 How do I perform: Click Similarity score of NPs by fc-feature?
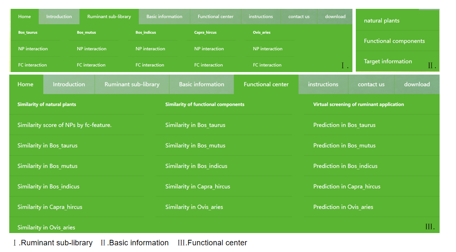(64, 125)
